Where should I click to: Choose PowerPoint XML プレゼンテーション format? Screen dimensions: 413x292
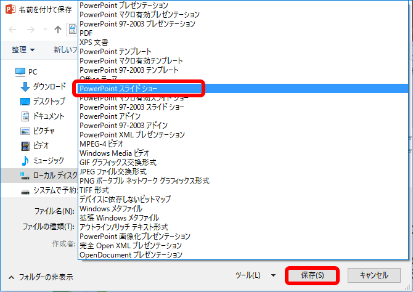point(243,134)
